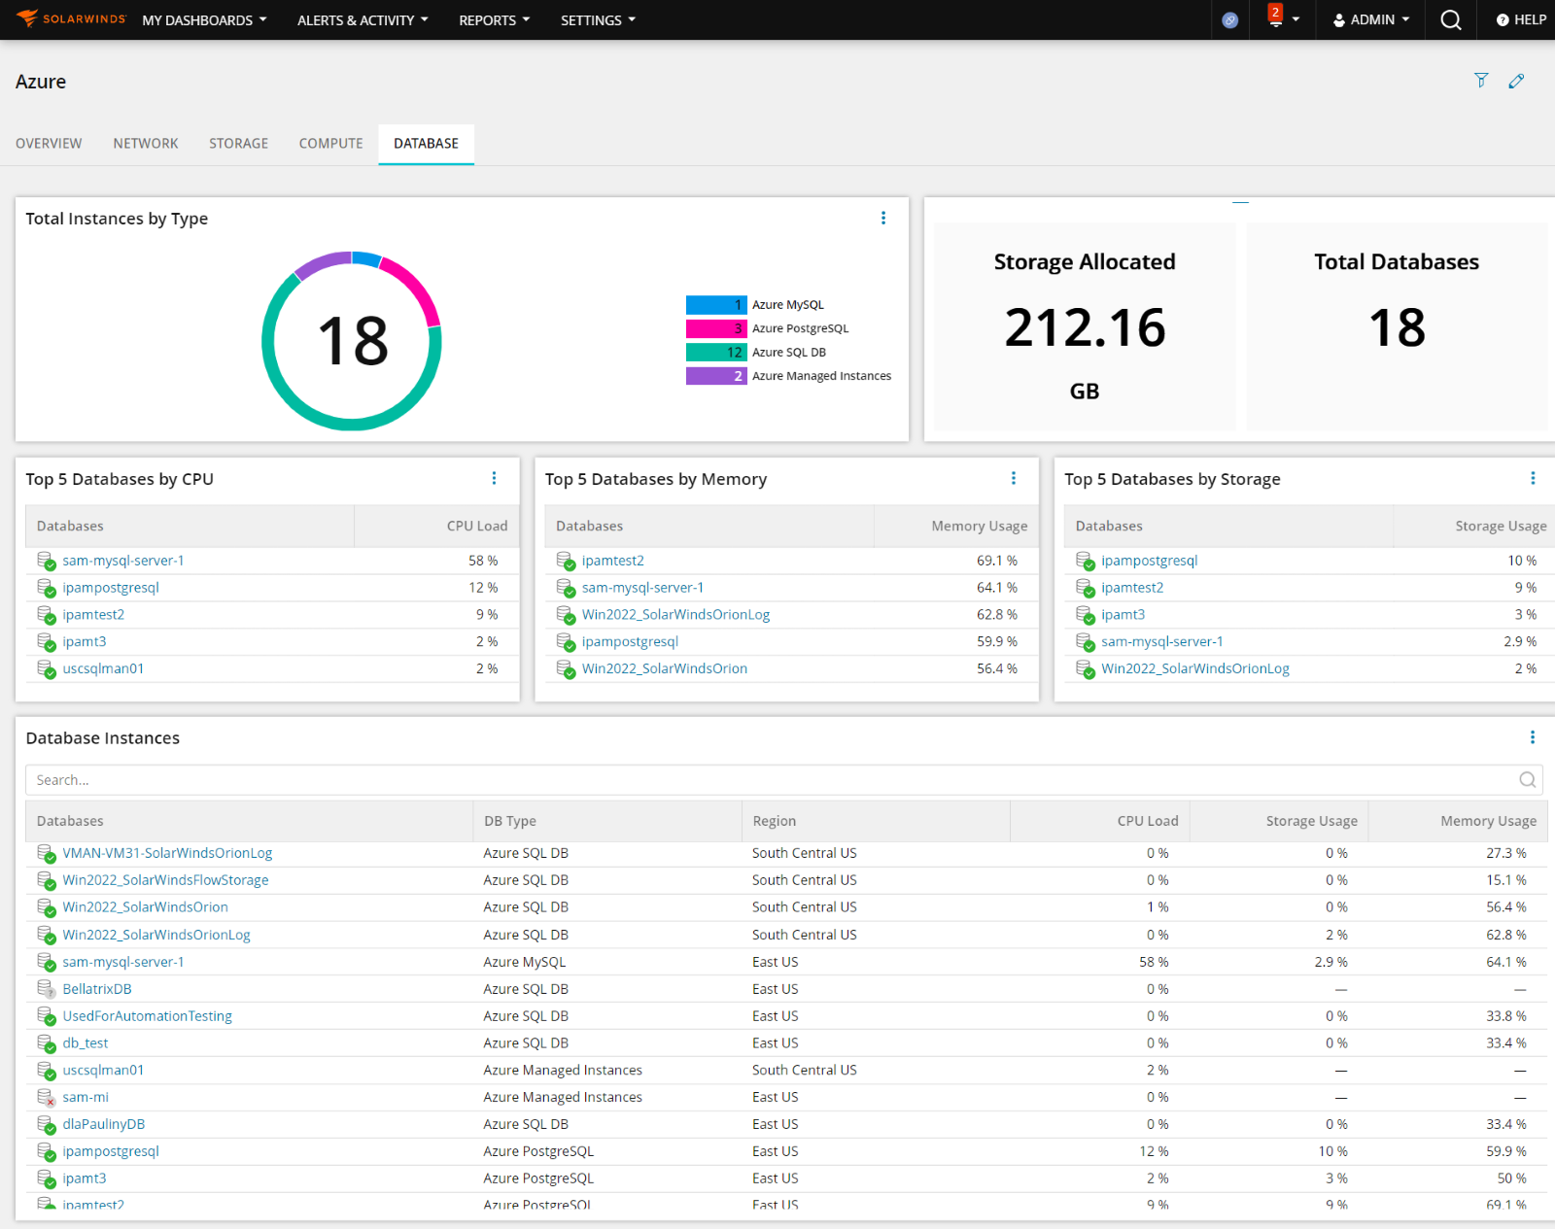Switch to the Network tab
The height and width of the screenshot is (1229, 1555).
[146, 143]
